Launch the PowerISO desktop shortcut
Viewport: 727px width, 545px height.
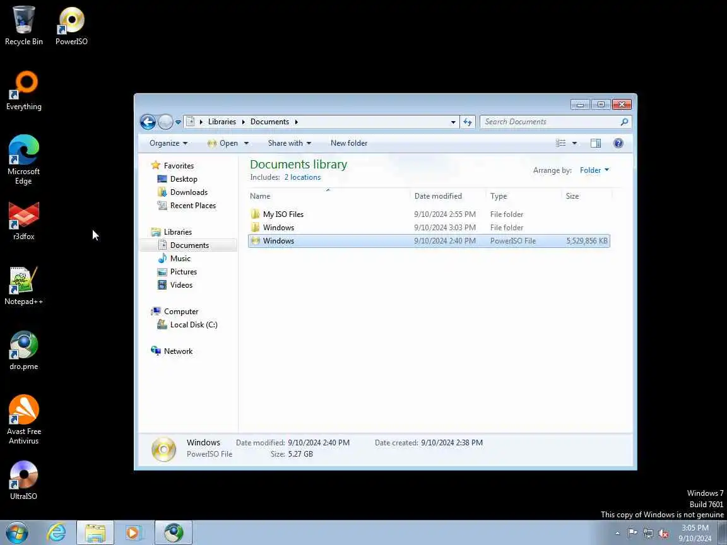tap(71, 25)
